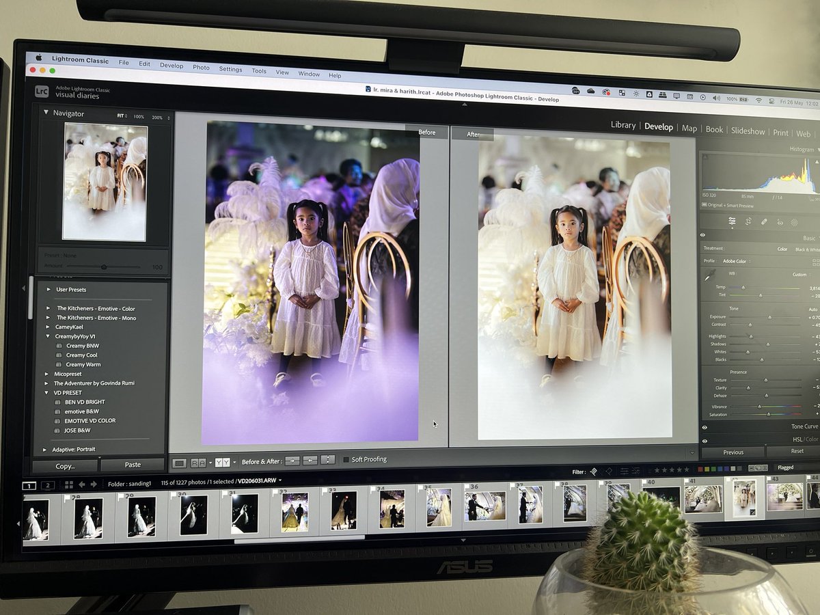820x615 pixels.
Task: Expand the User Presets group
Action: (49, 290)
